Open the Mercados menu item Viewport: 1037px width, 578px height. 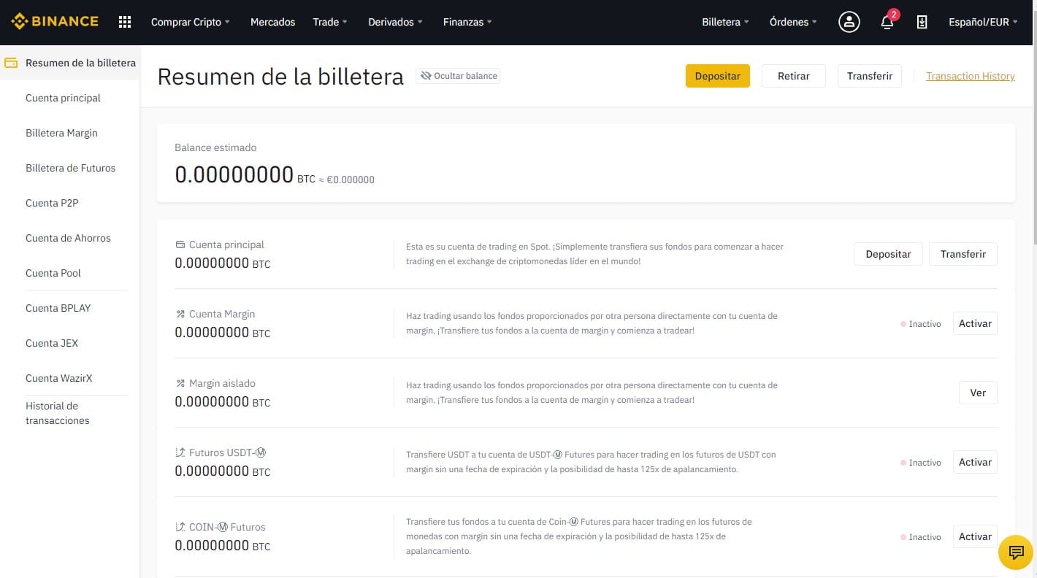coord(272,22)
